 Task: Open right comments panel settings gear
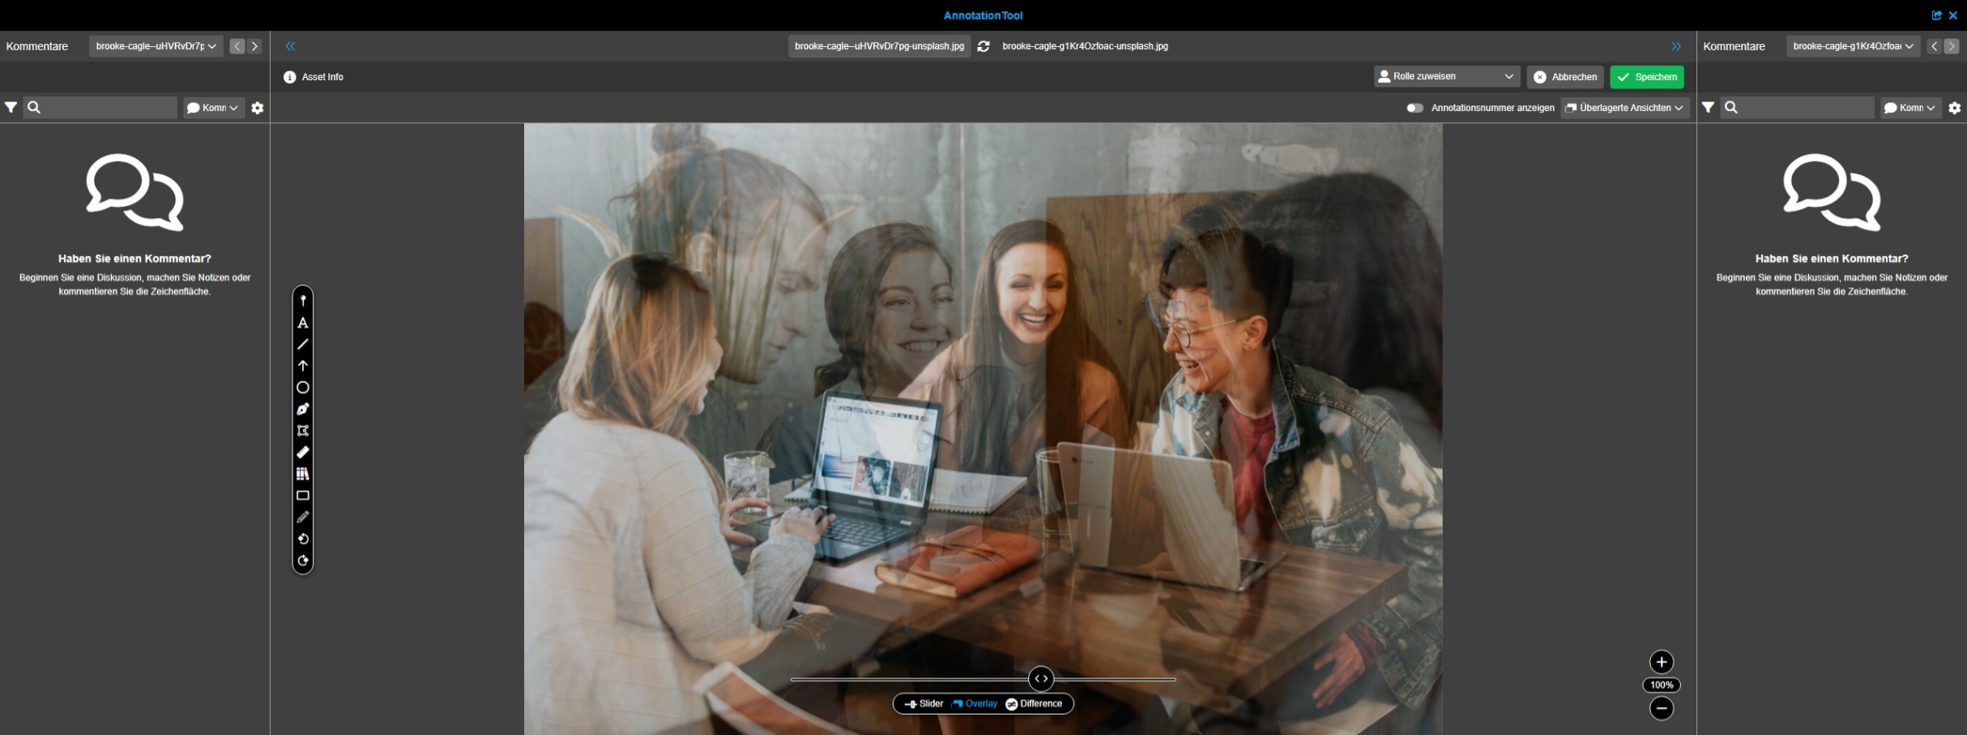[x=1955, y=108]
